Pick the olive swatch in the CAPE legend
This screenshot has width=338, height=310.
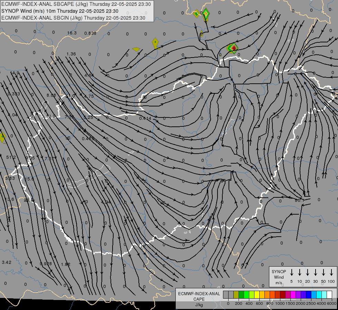pos(236,294)
